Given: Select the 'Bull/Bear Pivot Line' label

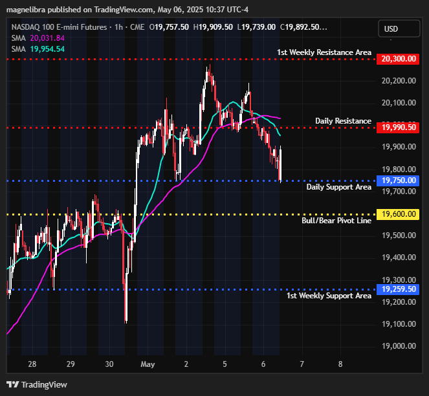Looking at the screenshot, I should [x=336, y=221].
